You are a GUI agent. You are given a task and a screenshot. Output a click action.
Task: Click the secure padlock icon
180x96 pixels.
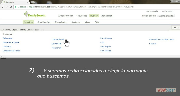(x=16, y=7)
